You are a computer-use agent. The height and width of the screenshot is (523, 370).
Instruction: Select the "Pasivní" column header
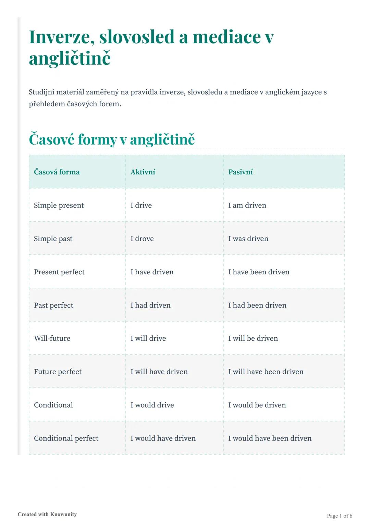[241, 172]
